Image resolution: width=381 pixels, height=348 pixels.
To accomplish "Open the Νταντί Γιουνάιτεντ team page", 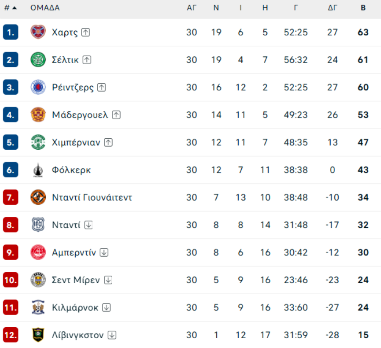I will pos(92,197).
